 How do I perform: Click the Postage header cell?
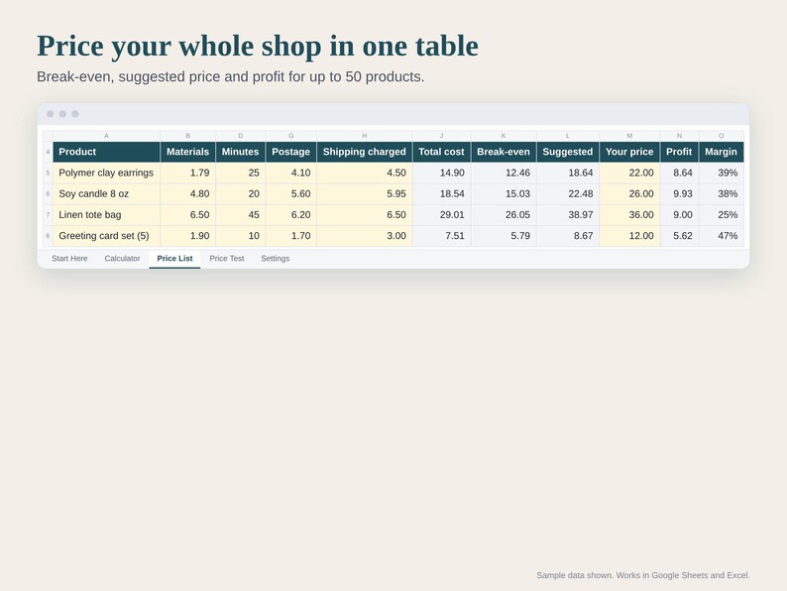click(x=291, y=152)
